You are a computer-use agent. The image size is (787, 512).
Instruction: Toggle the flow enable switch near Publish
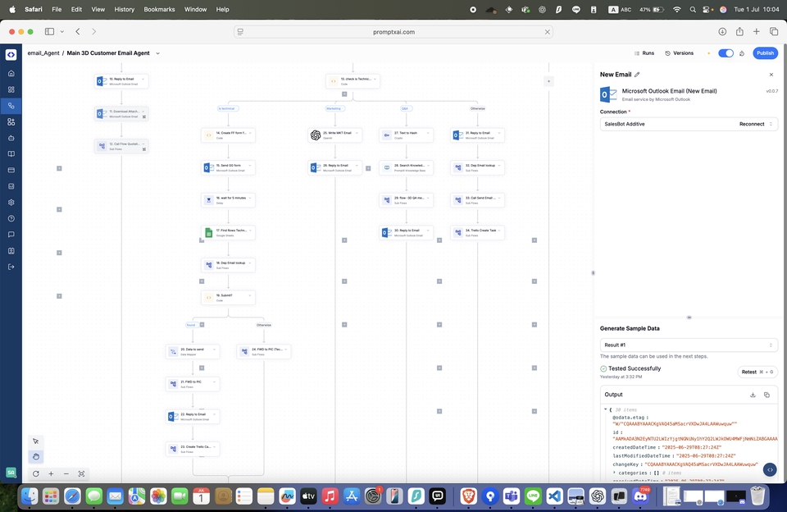tap(725, 52)
